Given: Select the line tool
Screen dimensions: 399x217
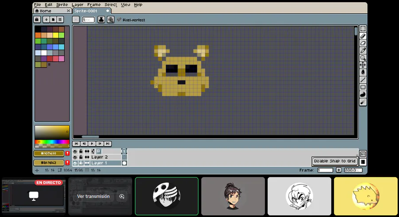Looking at the screenshot, I should pos(363,80).
